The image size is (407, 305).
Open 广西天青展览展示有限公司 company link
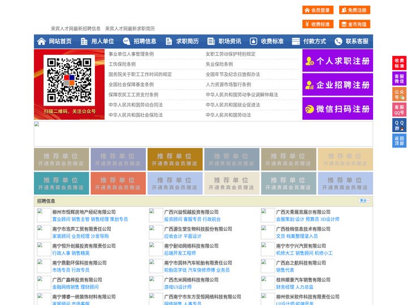303,212
